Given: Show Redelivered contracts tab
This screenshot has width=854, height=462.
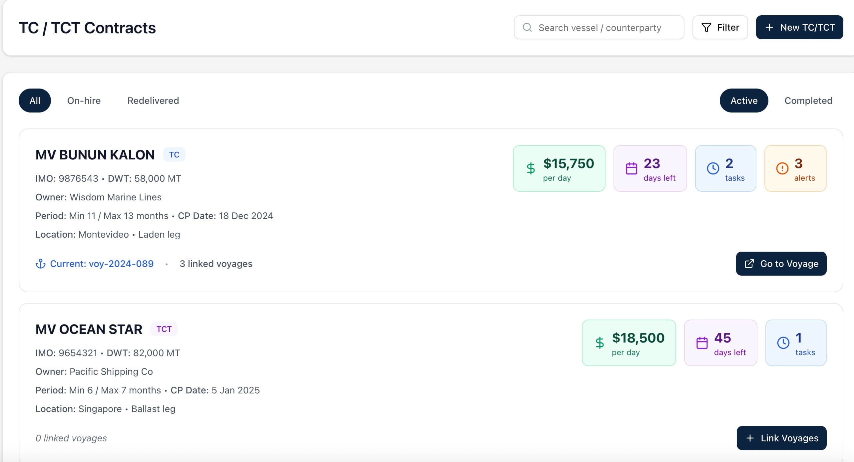Looking at the screenshot, I should point(153,101).
